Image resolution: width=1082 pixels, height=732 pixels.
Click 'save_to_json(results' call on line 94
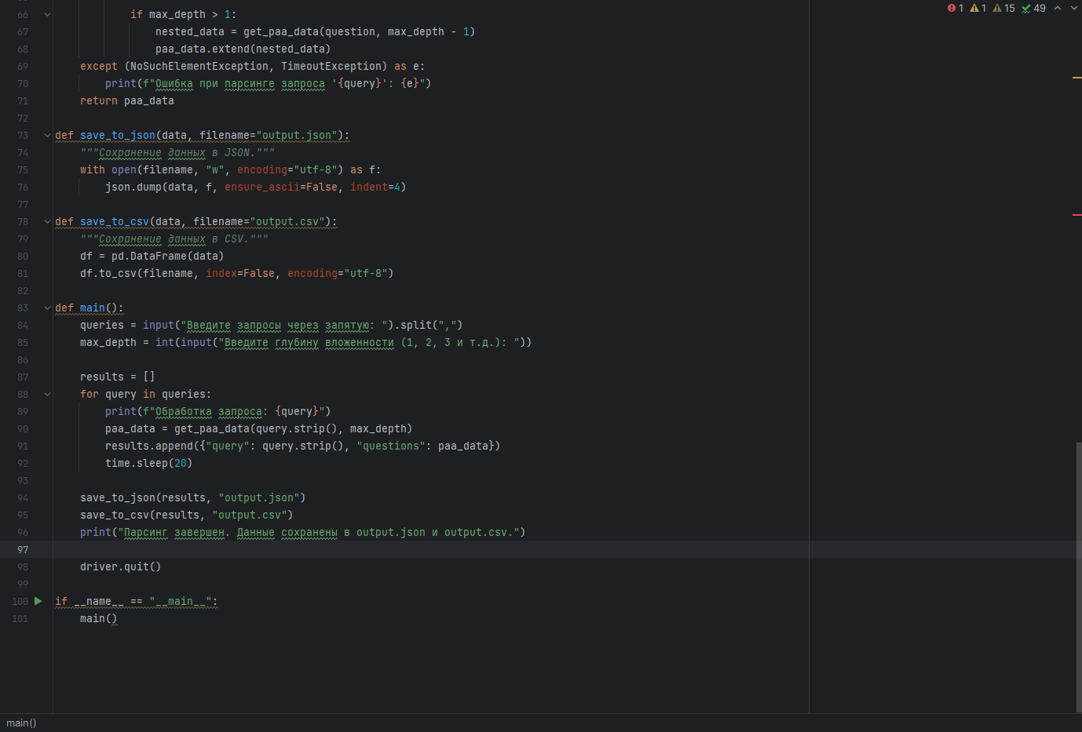(142, 497)
